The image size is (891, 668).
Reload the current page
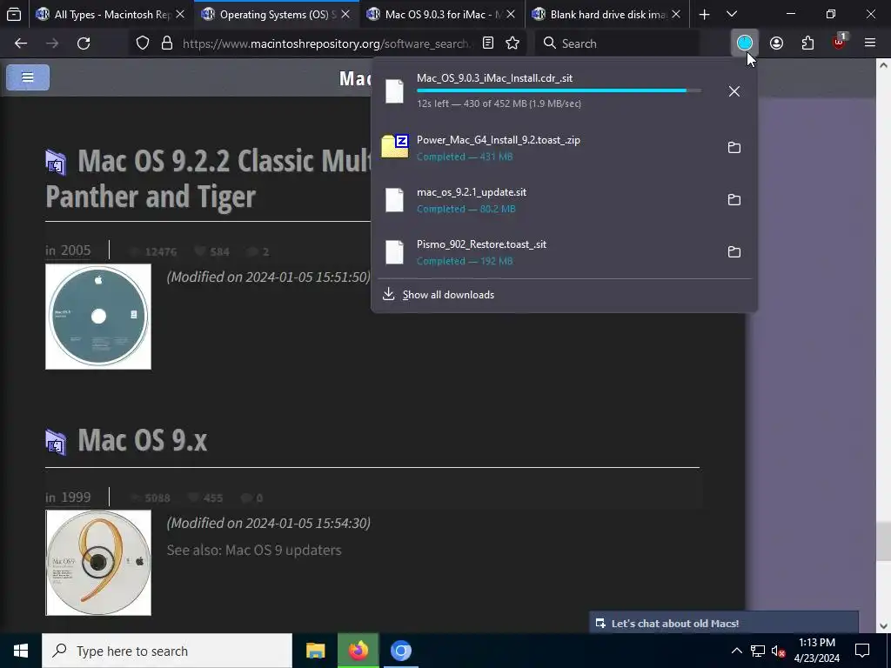tap(84, 43)
